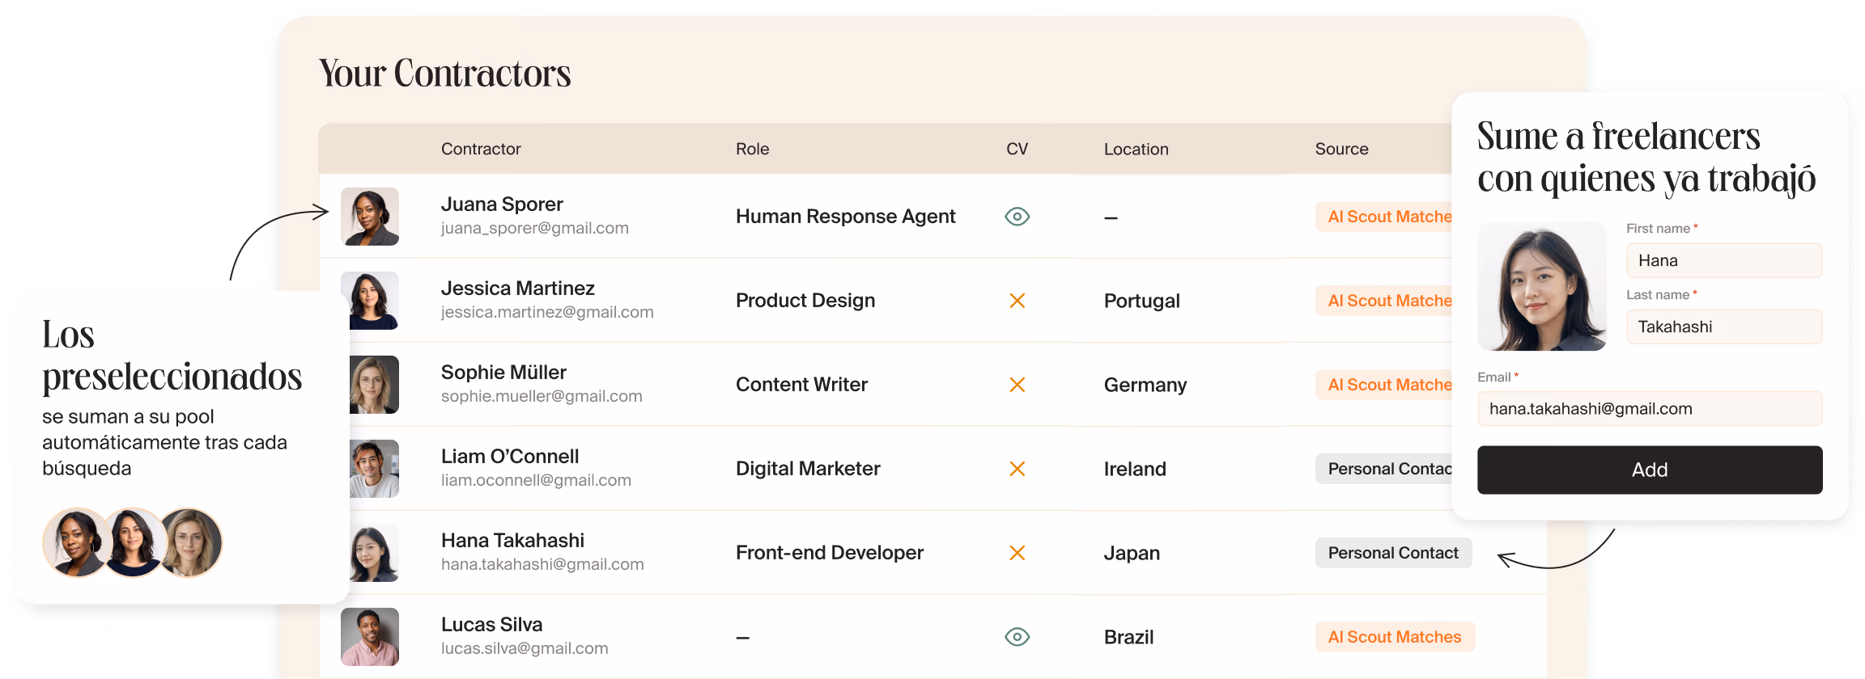Open Hana Takahashi's row avatar photo
This screenshot has height=679, width=1865.
373,553
